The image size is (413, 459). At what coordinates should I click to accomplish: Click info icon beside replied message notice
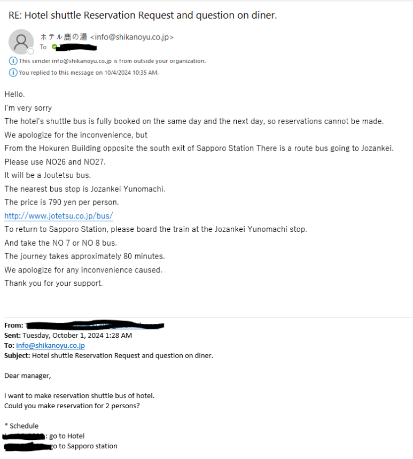(x=13, y=72)
